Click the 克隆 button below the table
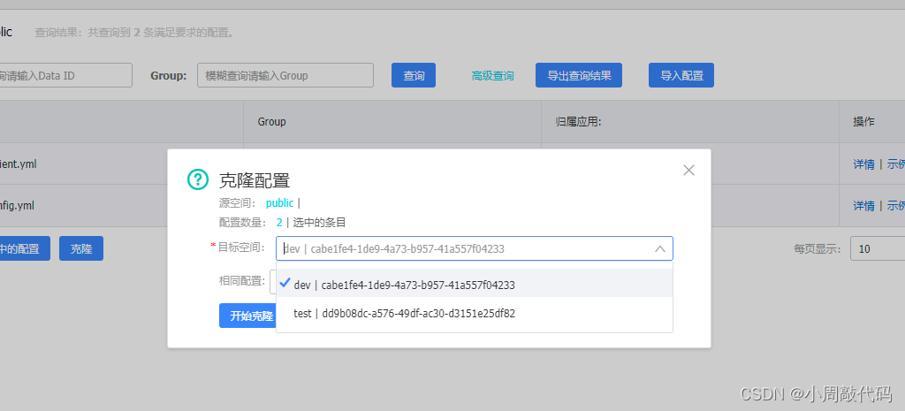Viewport: 905px width, 411px height. [x=81, y=248]
